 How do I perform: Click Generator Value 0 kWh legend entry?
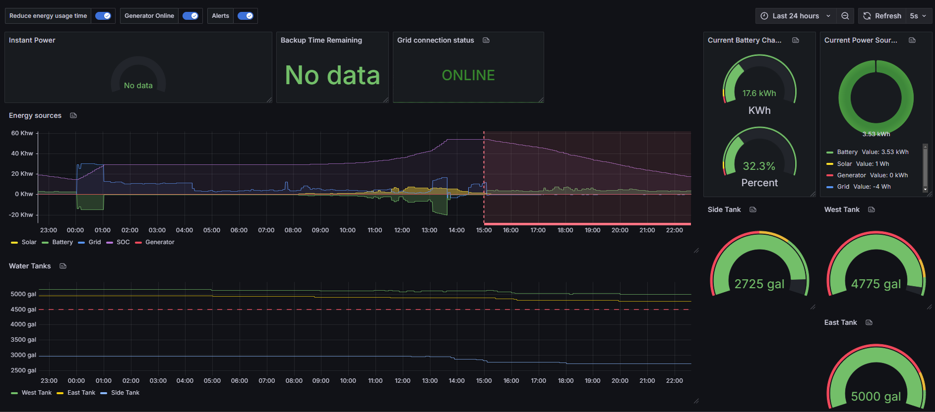(867, 175)
